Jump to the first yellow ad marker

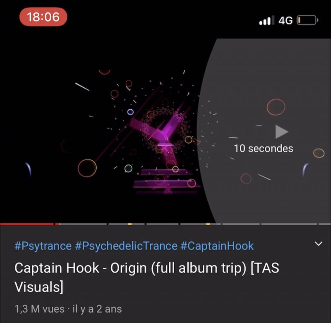(130, 224)
